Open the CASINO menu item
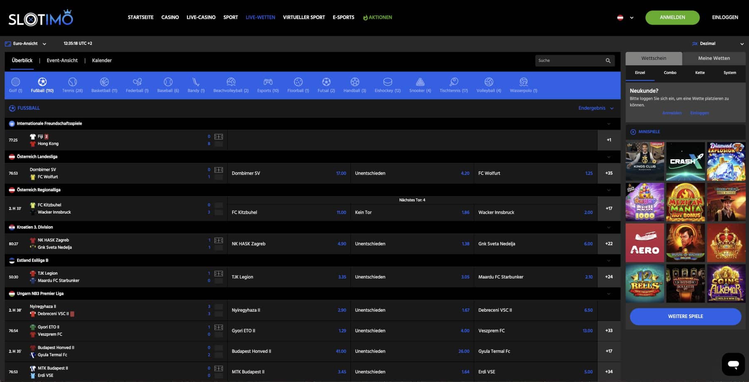Screen dimensions: 749x382 point(170,17)
